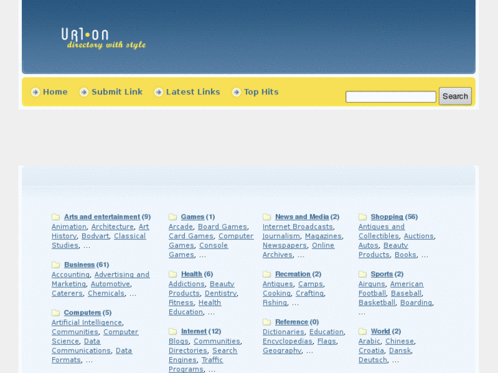Open the Artificial Intelligence subcategory
Screen dimensions: 498x373
tap(87, 322)
